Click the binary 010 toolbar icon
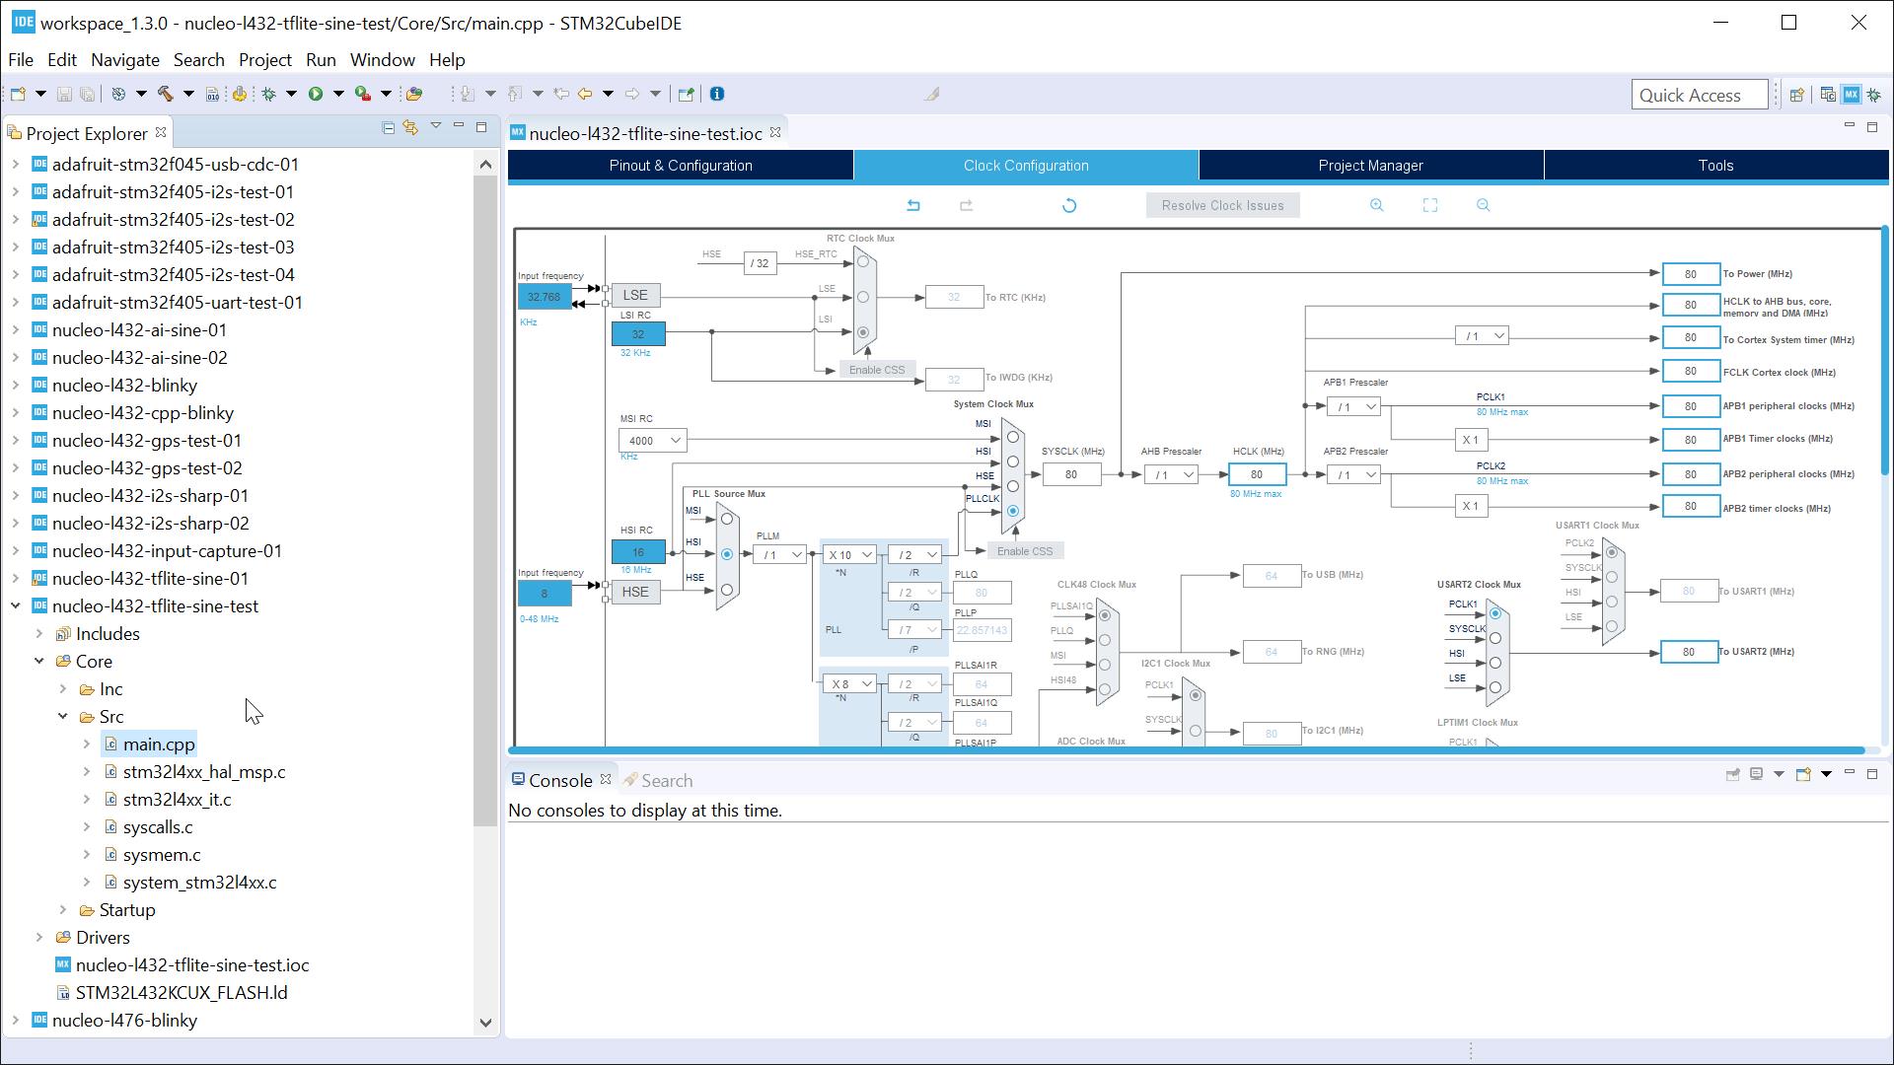 (x=212, y=95)
